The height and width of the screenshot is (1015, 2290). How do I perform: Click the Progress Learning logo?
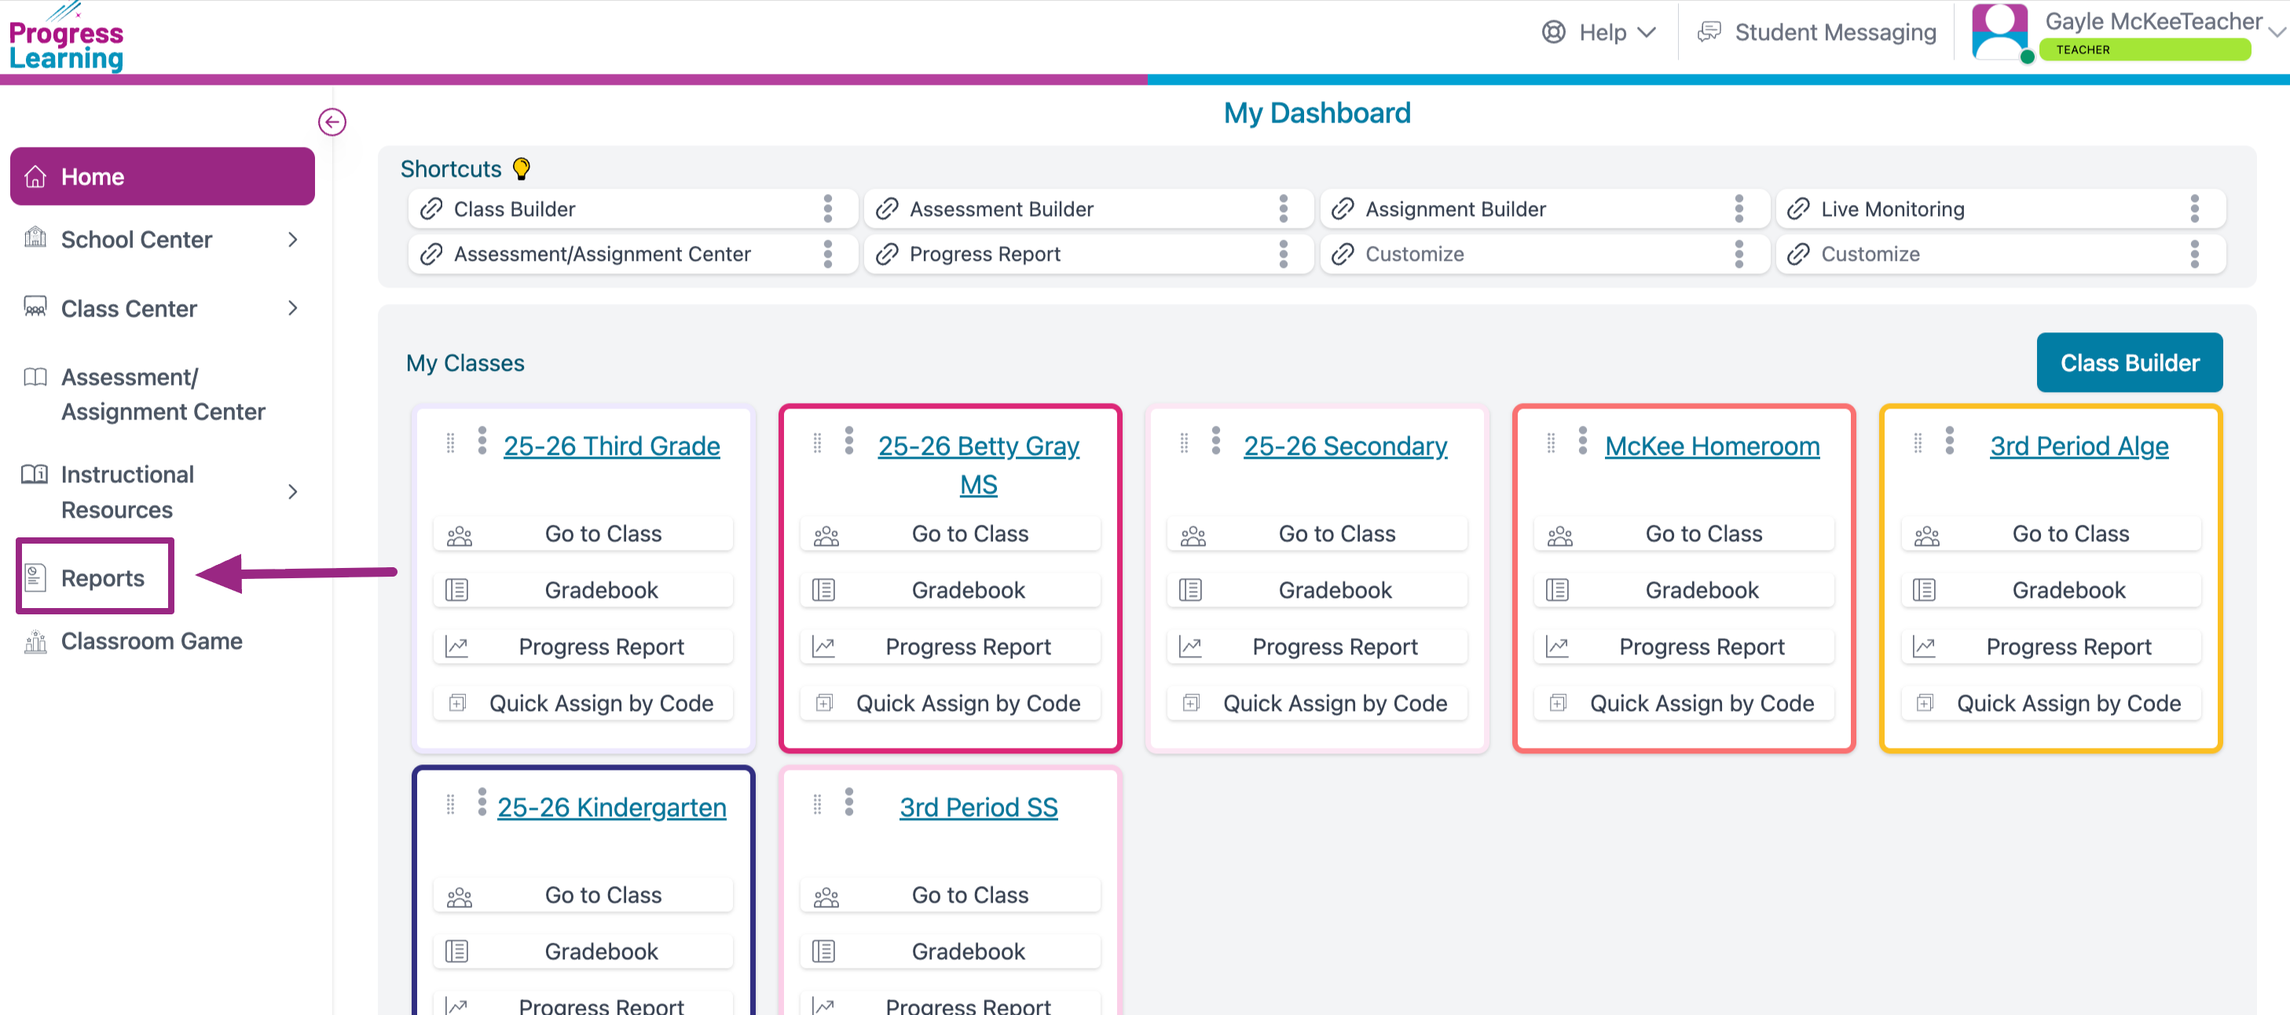66,39
